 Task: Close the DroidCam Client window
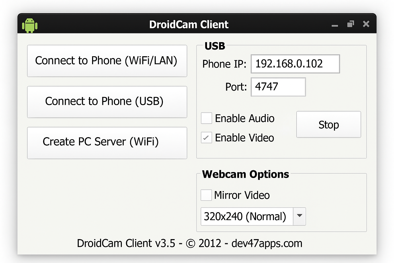point(366,24)
